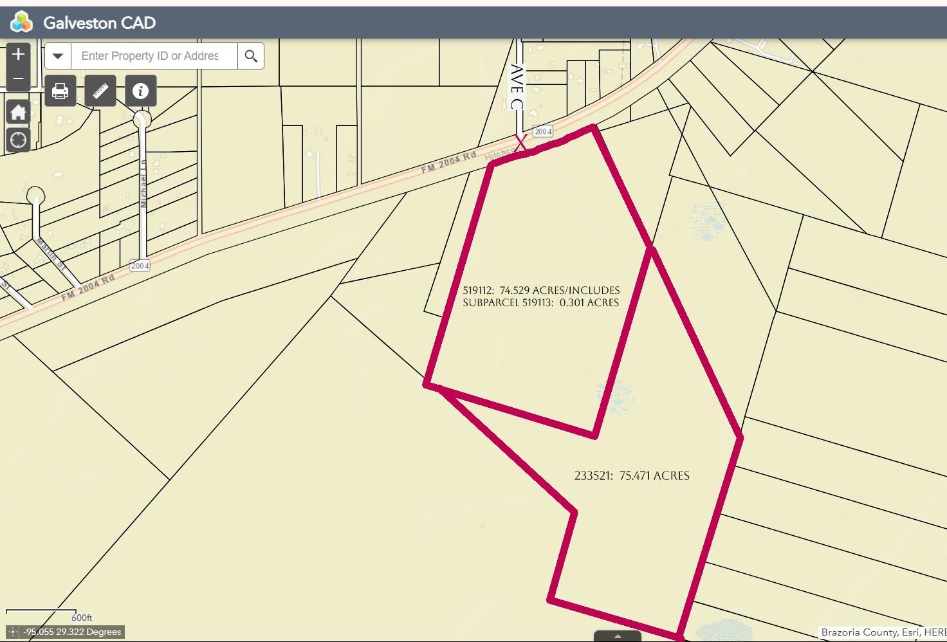The image size is (947, 642).
Task: Activate the My Location crosshair button
Action: point(18,140)
